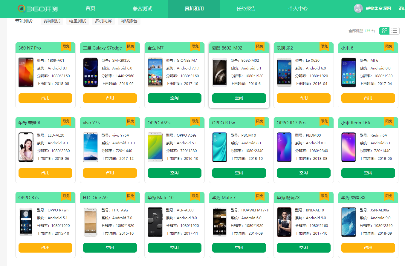Open the 华为 荣耀 8X phone thumbnail
Viewport: 405px width, 266px height.
[x=349, y=222]
